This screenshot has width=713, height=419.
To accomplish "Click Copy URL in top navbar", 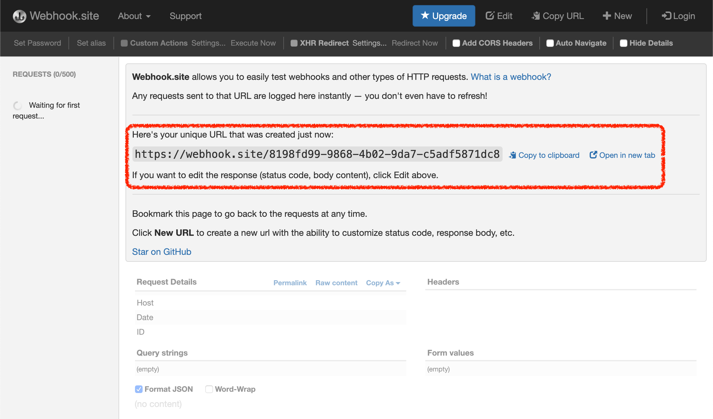I will (x=558, y=16).
